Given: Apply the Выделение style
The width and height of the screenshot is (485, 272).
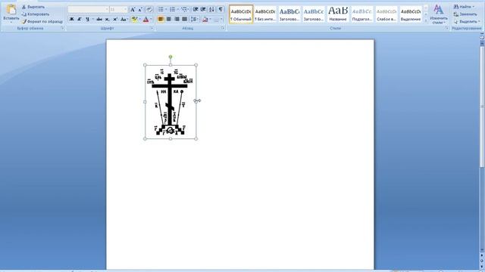Looking at the screenshot, I should [x=411, y=14].
